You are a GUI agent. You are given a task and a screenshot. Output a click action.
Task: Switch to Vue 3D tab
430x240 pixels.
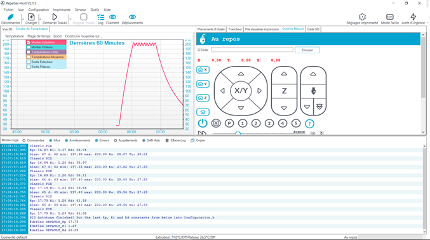(7, 29)
